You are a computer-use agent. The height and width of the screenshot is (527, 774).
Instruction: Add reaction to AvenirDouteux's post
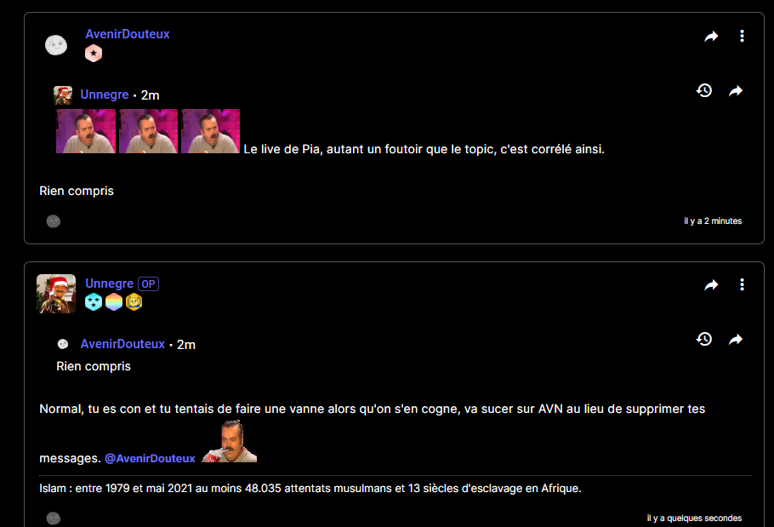[54, 221]
